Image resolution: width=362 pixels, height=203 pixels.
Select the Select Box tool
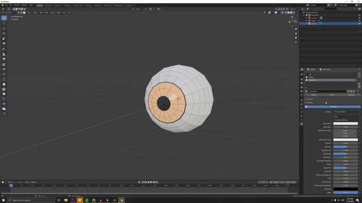(4, 18)
